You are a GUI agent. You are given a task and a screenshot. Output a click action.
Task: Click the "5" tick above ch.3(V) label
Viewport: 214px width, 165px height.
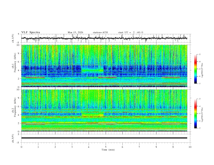19,134
